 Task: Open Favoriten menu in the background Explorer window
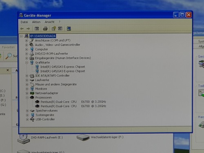point(8,47)
